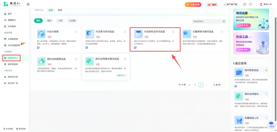The width and height of the screenshot is (277, 132).
Task: Favorite the recent 国内全网搜关... star
Action: (x=266, y=94)
